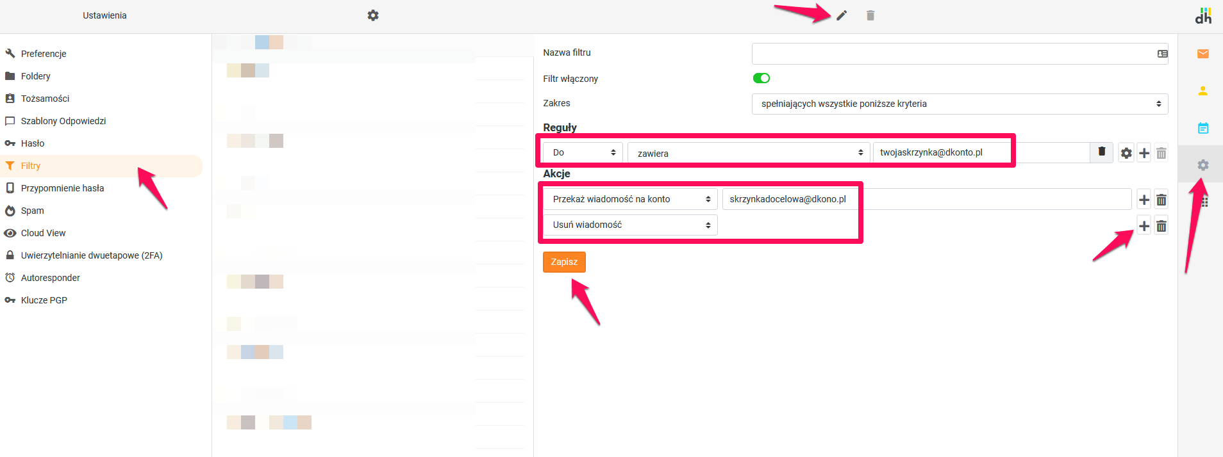Open contacts person icon in right sidebar
The height and width of the screenshot is (457, 1223).
[x=1203, y=91]
